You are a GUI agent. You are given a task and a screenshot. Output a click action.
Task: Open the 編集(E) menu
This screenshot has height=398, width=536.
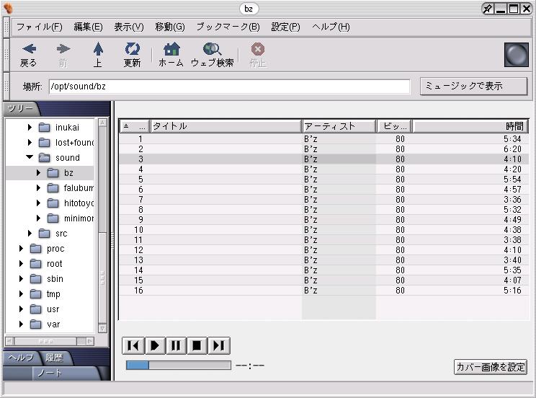[x=88, y=27]
